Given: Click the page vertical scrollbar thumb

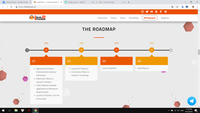Looking at the screenshot, I should (x=199, y=52).
